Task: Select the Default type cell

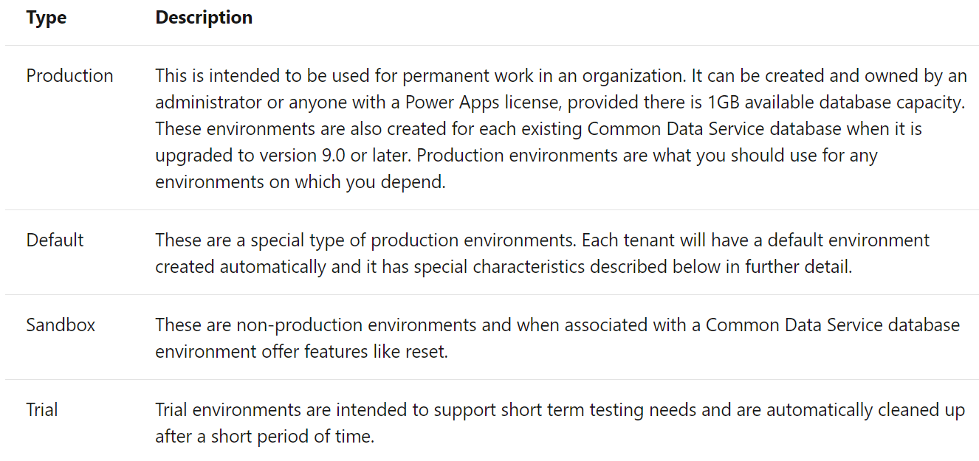Action: [55, 240]
